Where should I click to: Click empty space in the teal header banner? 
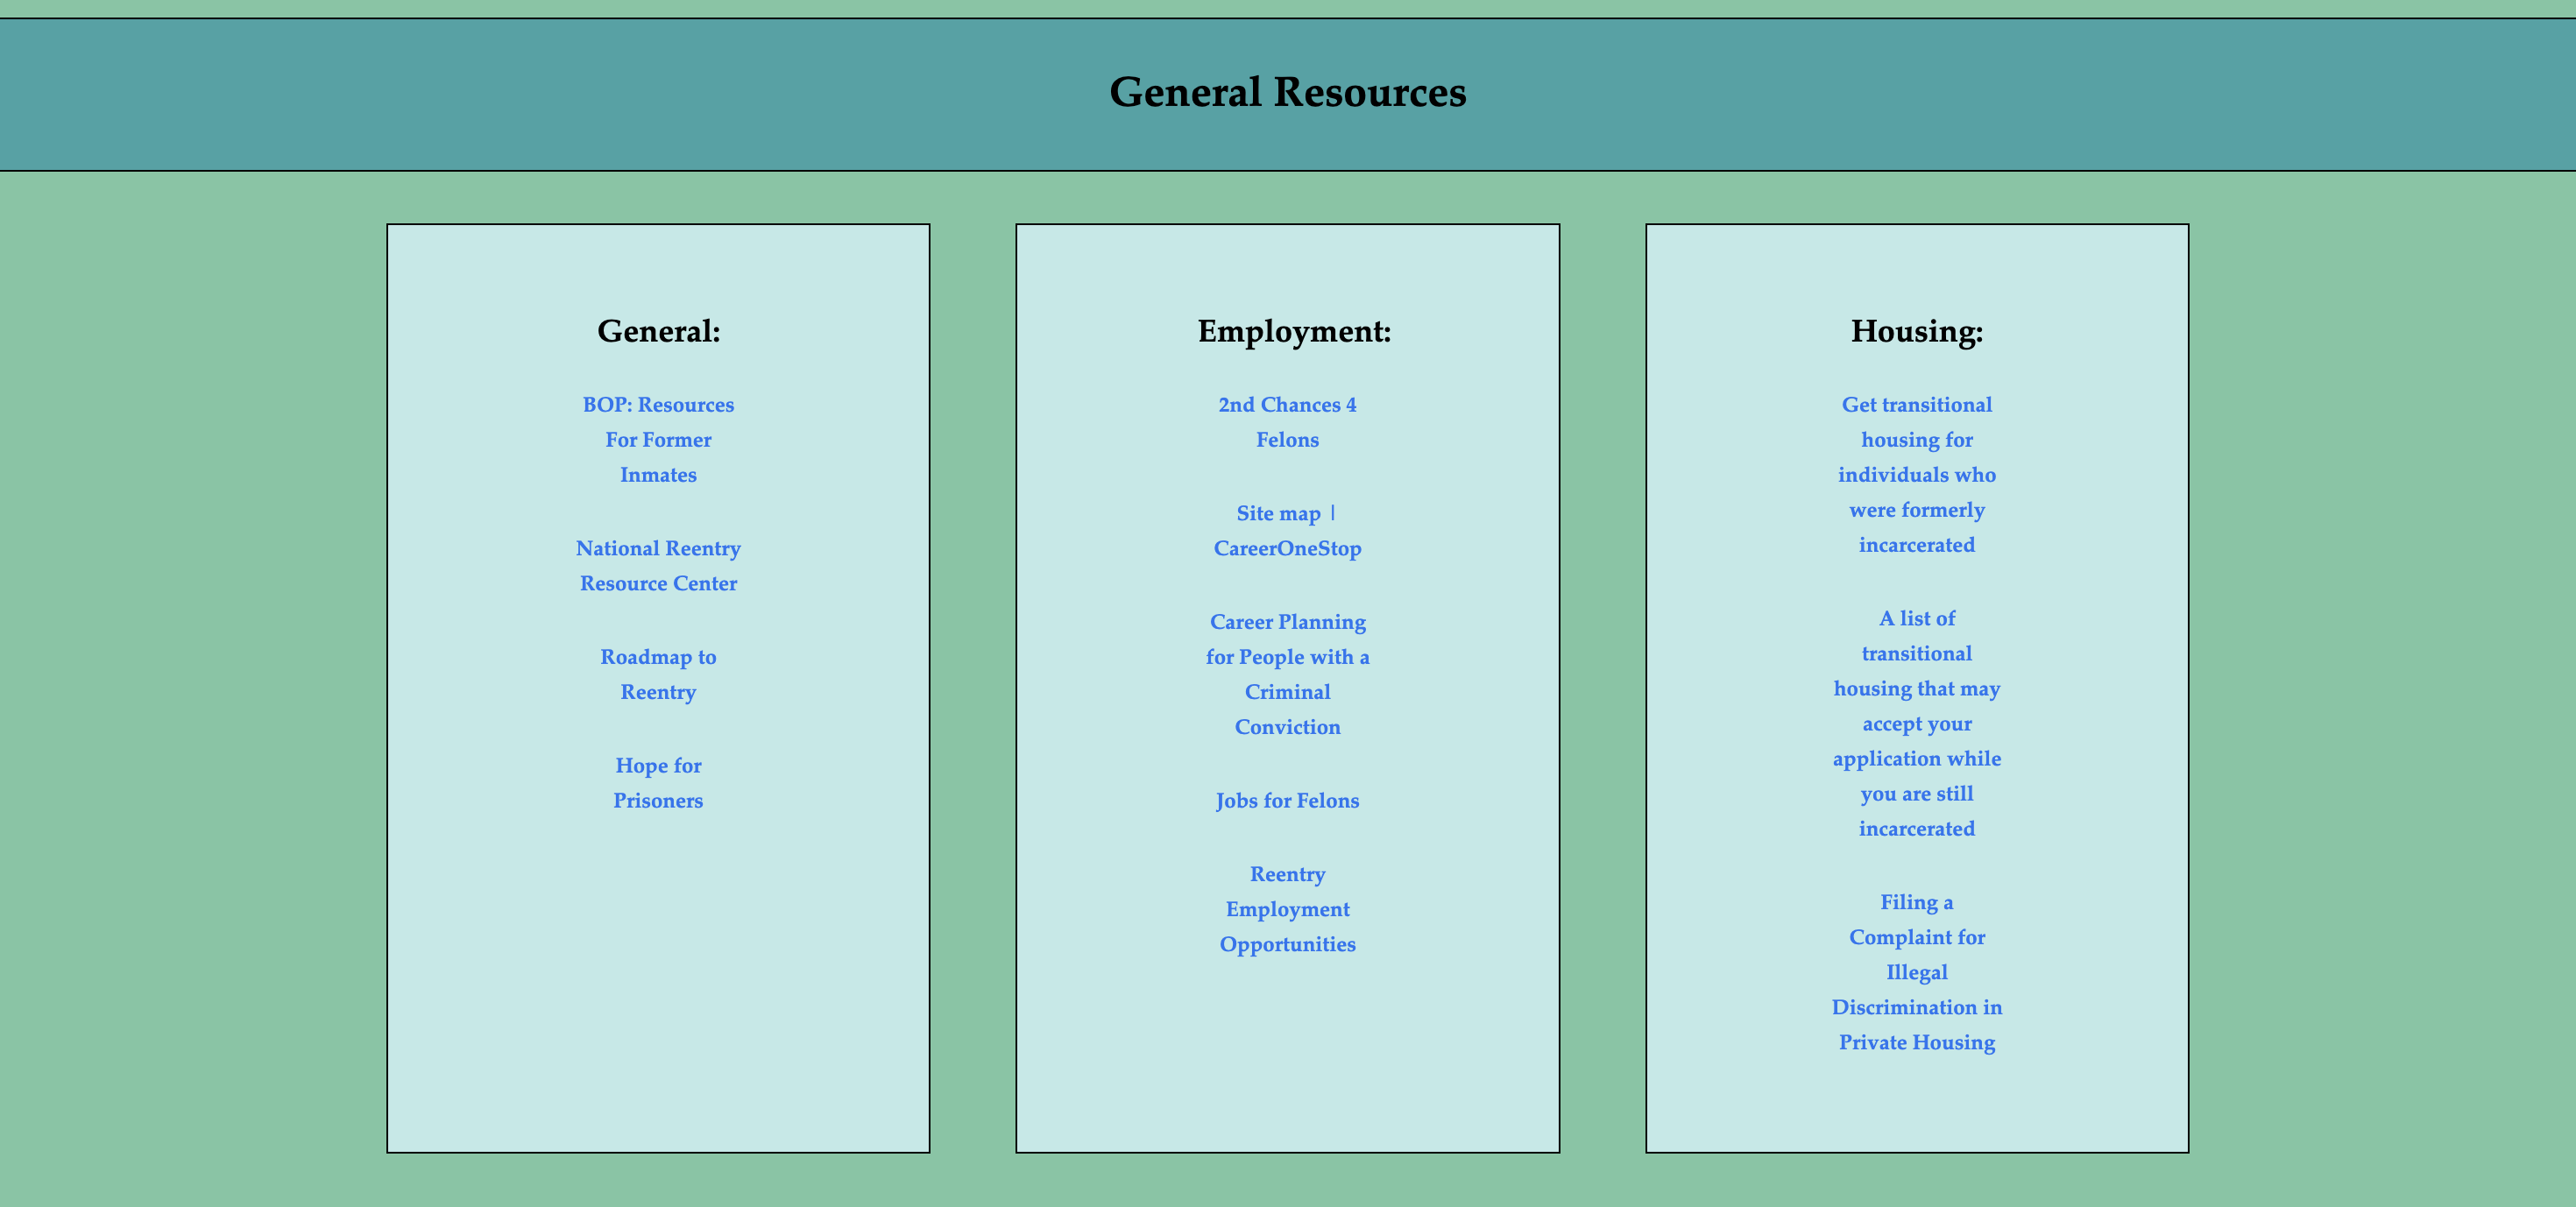pyautogui.click(x=500, y=95)
